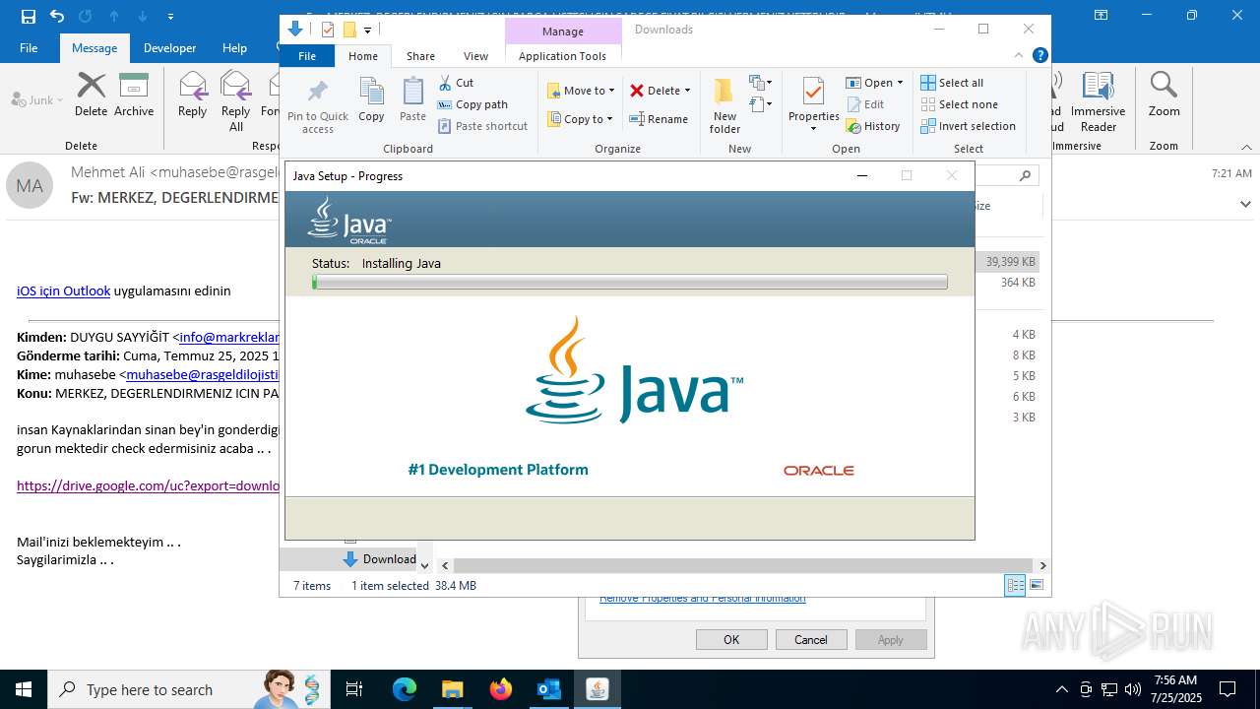The image size is (1260, 709).
Task: Click the Explorer search magnifier icon
Action: pos(1025,176)
